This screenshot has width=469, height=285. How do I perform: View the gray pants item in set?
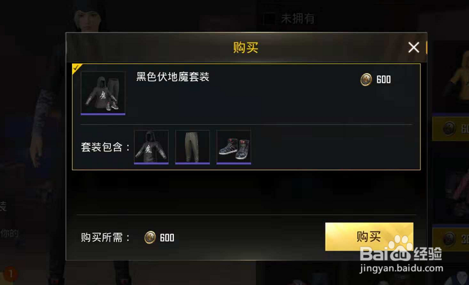point(192,147)
